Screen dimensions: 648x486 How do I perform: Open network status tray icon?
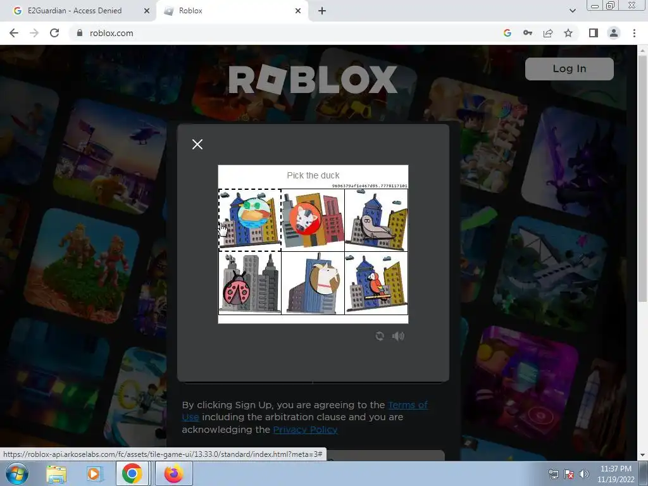point(553,474)
